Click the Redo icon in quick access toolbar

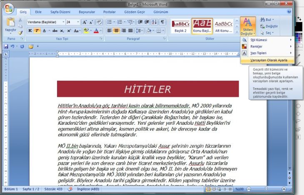pyautogui.click(x=22, y=47)
